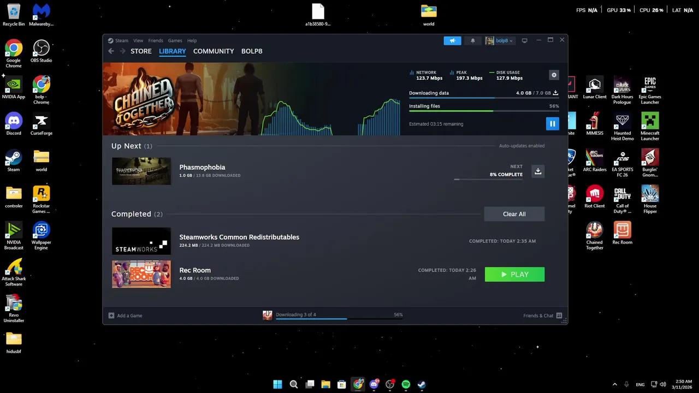Click the Clear All button
This screenshot has width=699, height=393.
tap(514, 214)
